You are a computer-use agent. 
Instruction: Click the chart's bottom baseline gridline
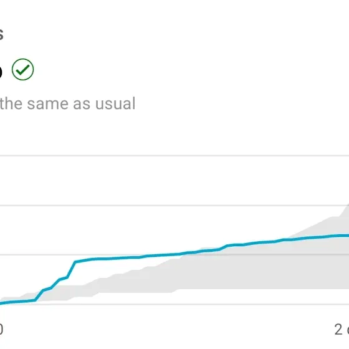174,304
